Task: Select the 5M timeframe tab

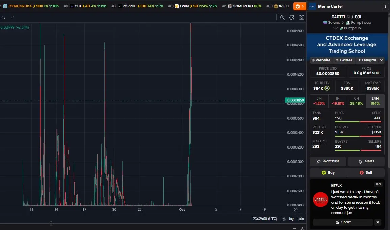Action: coord(319,101)
